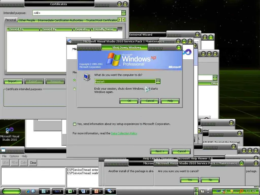Open the second quick launch icon beside Internet Explorer
This screenshot has height=195, width=260.
click(x=33, y=191)
